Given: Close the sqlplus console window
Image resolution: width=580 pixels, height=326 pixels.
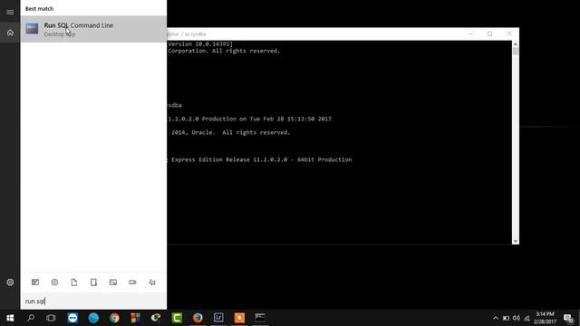Looking at the screenshot, I should (509, 34).
